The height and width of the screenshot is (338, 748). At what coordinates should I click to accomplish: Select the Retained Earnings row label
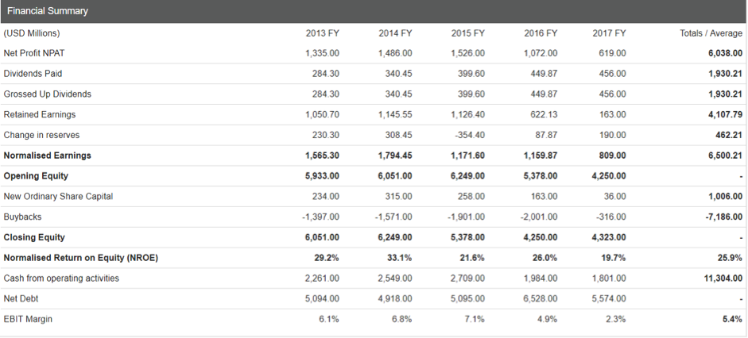(40, 114)
